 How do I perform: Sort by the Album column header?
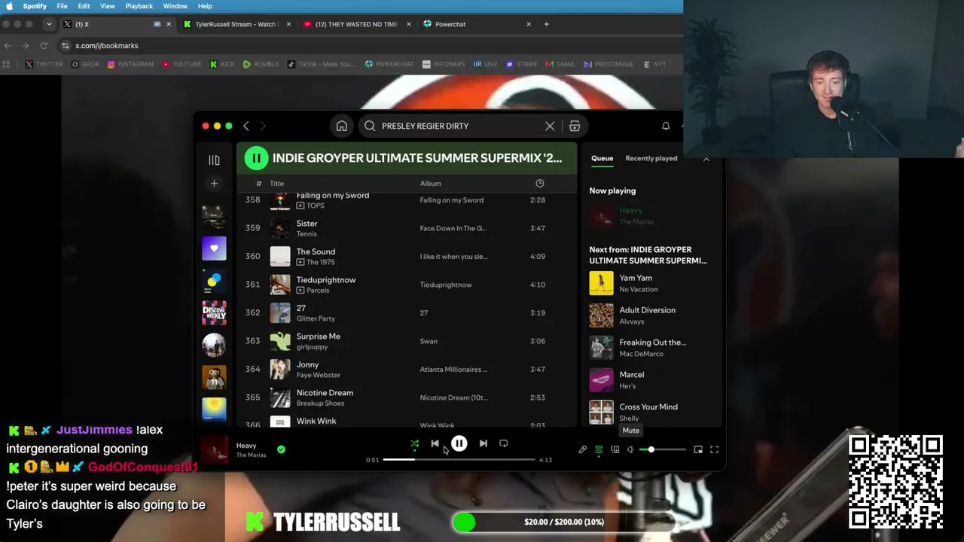pos(431,184)
